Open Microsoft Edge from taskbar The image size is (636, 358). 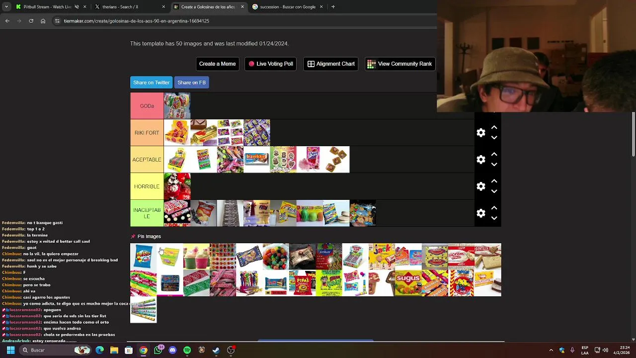coord(100,350)
